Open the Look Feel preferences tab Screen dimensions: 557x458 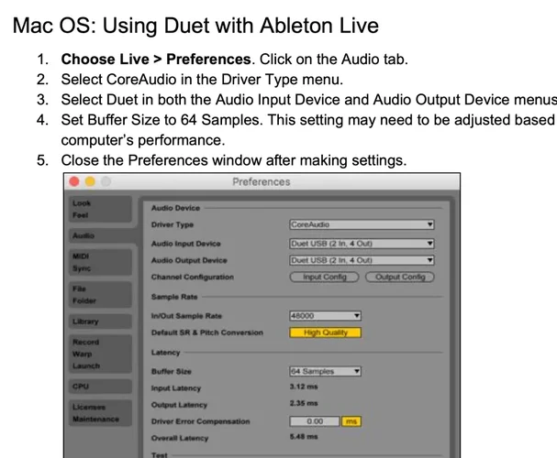tap(100, 209)
